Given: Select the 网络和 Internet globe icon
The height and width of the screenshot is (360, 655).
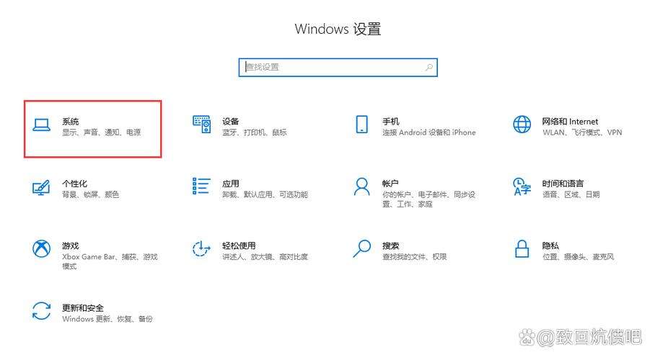Looking at the screenshot, I should pos(522,125).
